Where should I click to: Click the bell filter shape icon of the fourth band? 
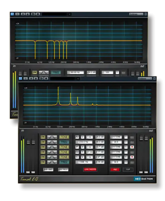[52, 152]
